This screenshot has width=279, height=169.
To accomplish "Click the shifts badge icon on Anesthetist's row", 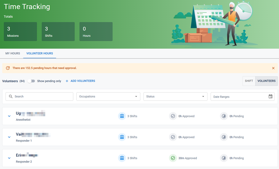I will pos(122,116).
